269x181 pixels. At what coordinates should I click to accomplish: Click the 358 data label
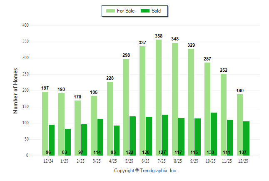pyautogui.click(x=159, y=36)
